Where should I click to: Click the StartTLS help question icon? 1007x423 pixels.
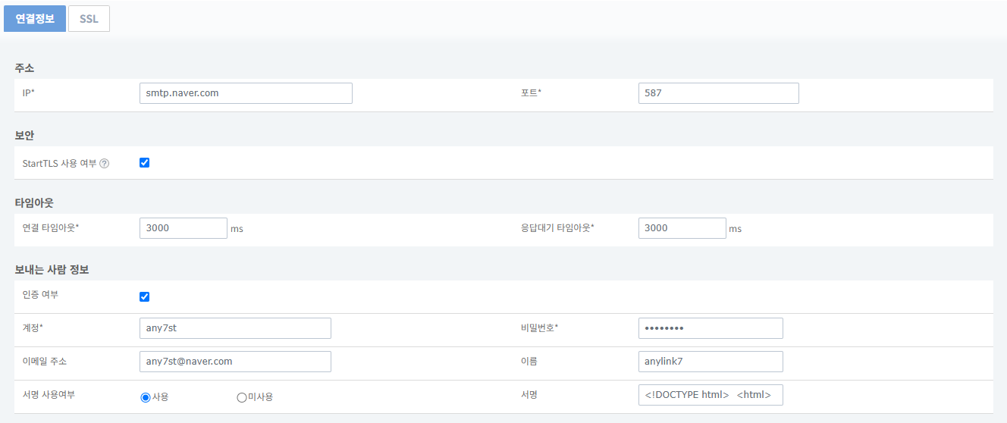pyautogui.click(x=105, y=164)
